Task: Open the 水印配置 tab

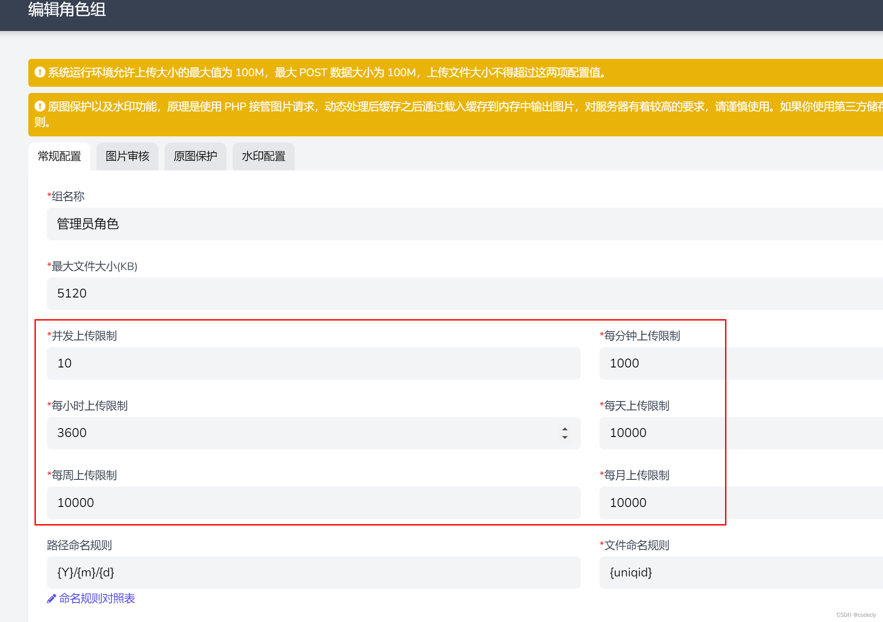Action: pos(264,156)
